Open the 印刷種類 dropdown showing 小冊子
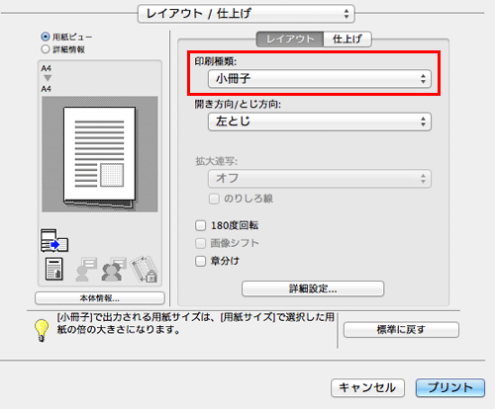Image resolution: width=495 pixels, height=409 pixels. [x=320, y=79]
